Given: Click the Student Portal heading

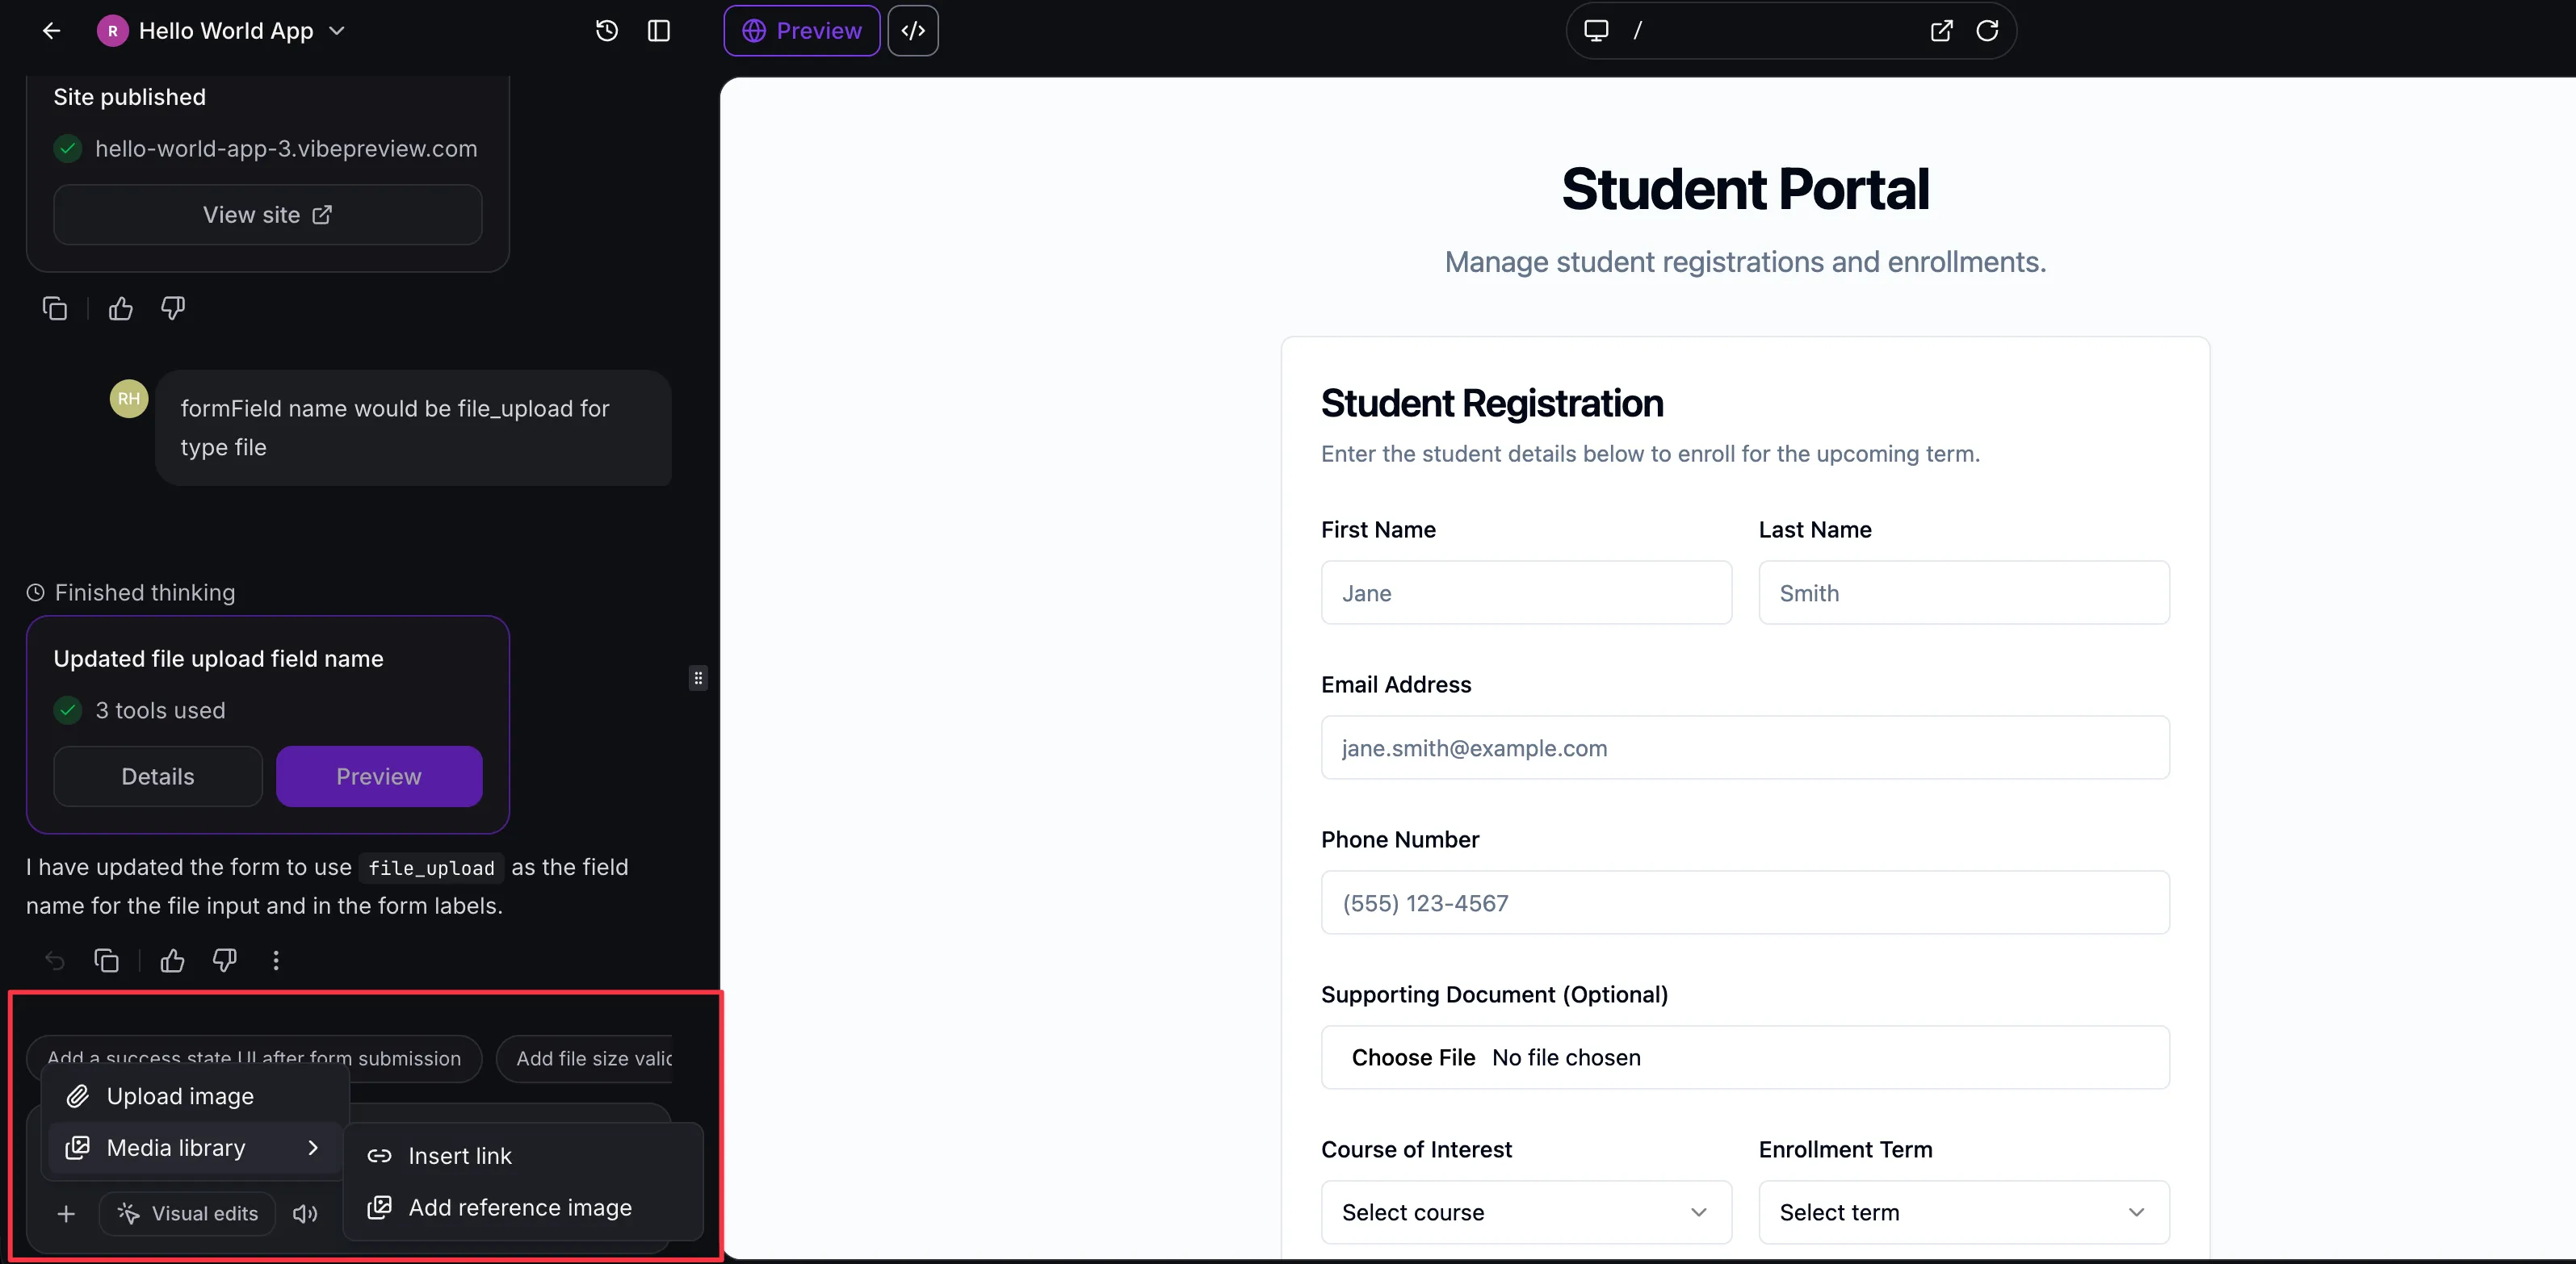Looking at the screenshot, I should coord(1745,189).
